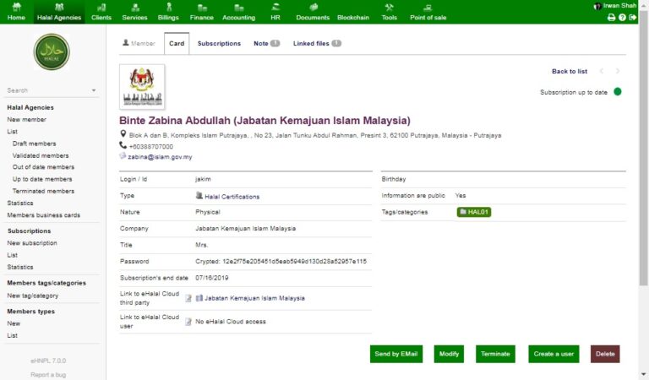
Task: Open the zabina@islam.gov.my email link
Action: [160, 157]
